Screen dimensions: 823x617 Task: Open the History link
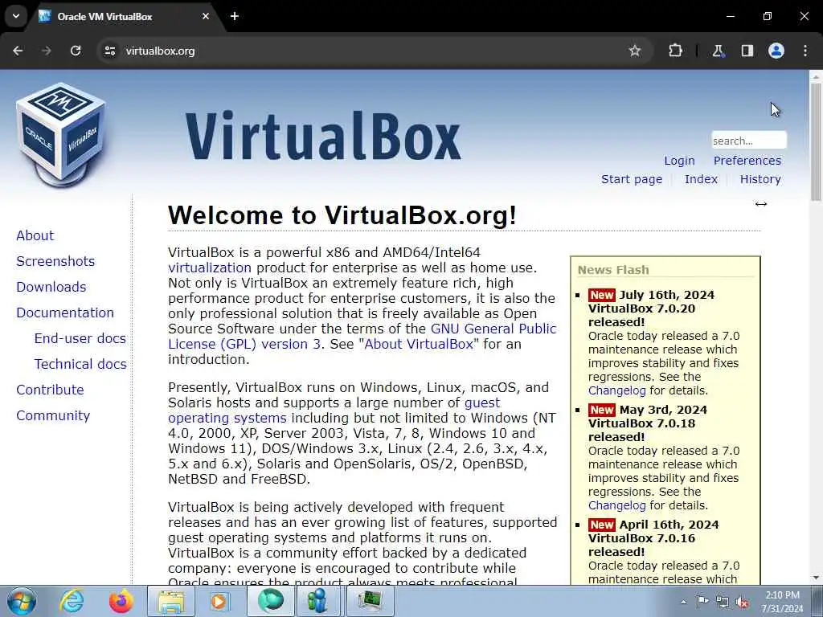[760, 179]
